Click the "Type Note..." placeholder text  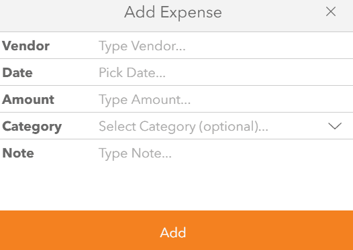tap(135, 154)
